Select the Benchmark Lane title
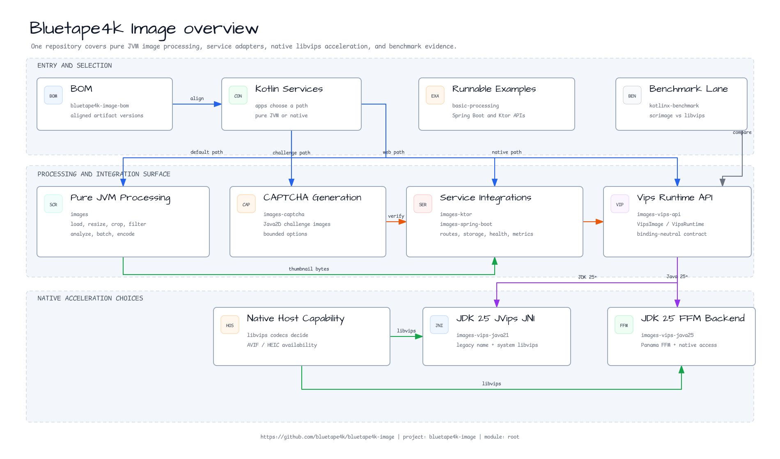780x459 pixels. point(688,89)
